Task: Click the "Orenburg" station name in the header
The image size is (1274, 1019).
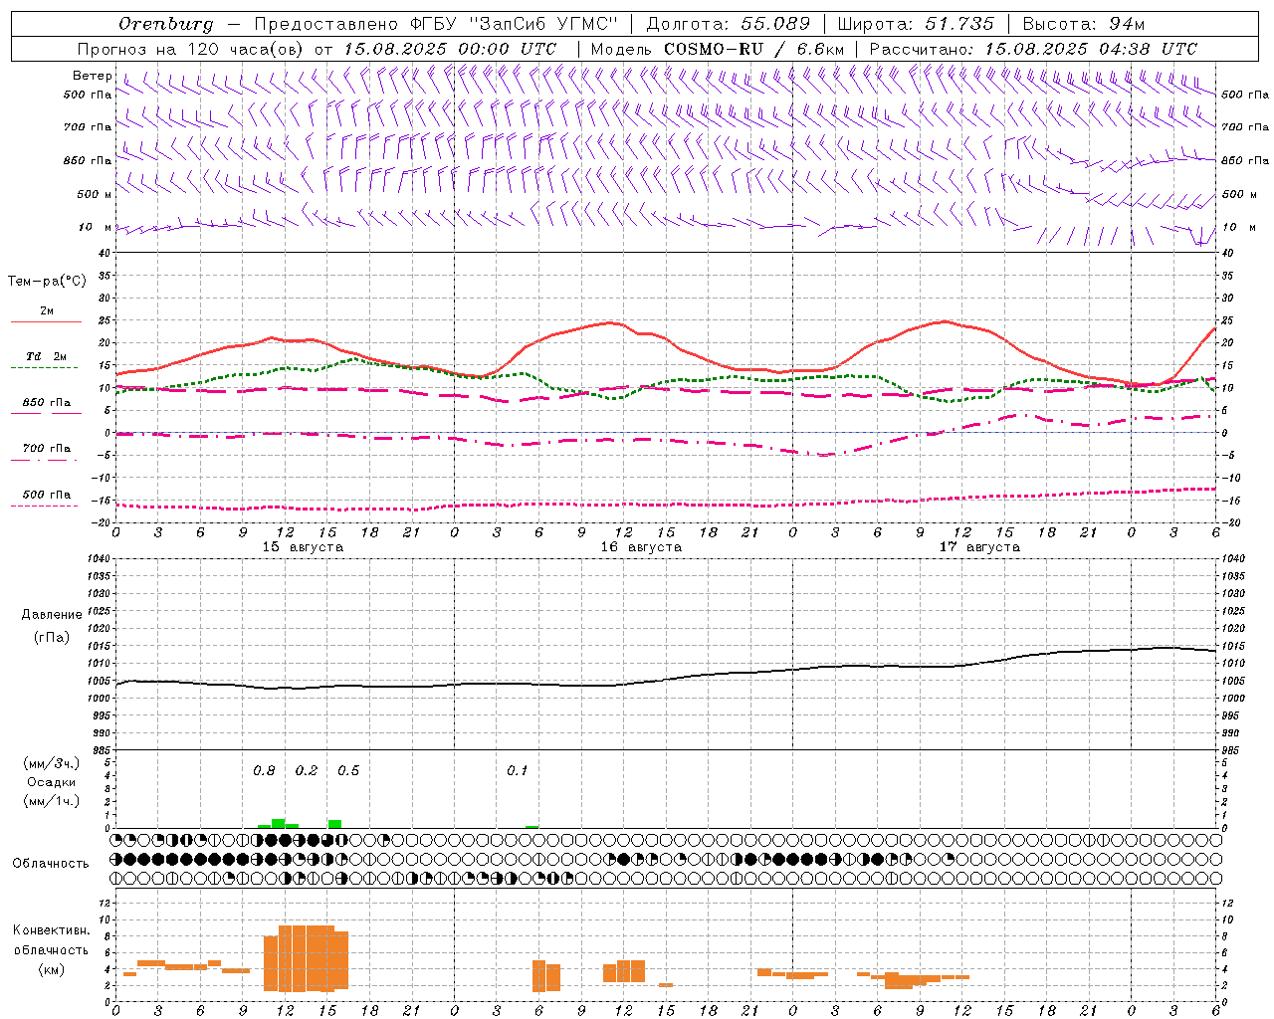Action: [165, 24]
